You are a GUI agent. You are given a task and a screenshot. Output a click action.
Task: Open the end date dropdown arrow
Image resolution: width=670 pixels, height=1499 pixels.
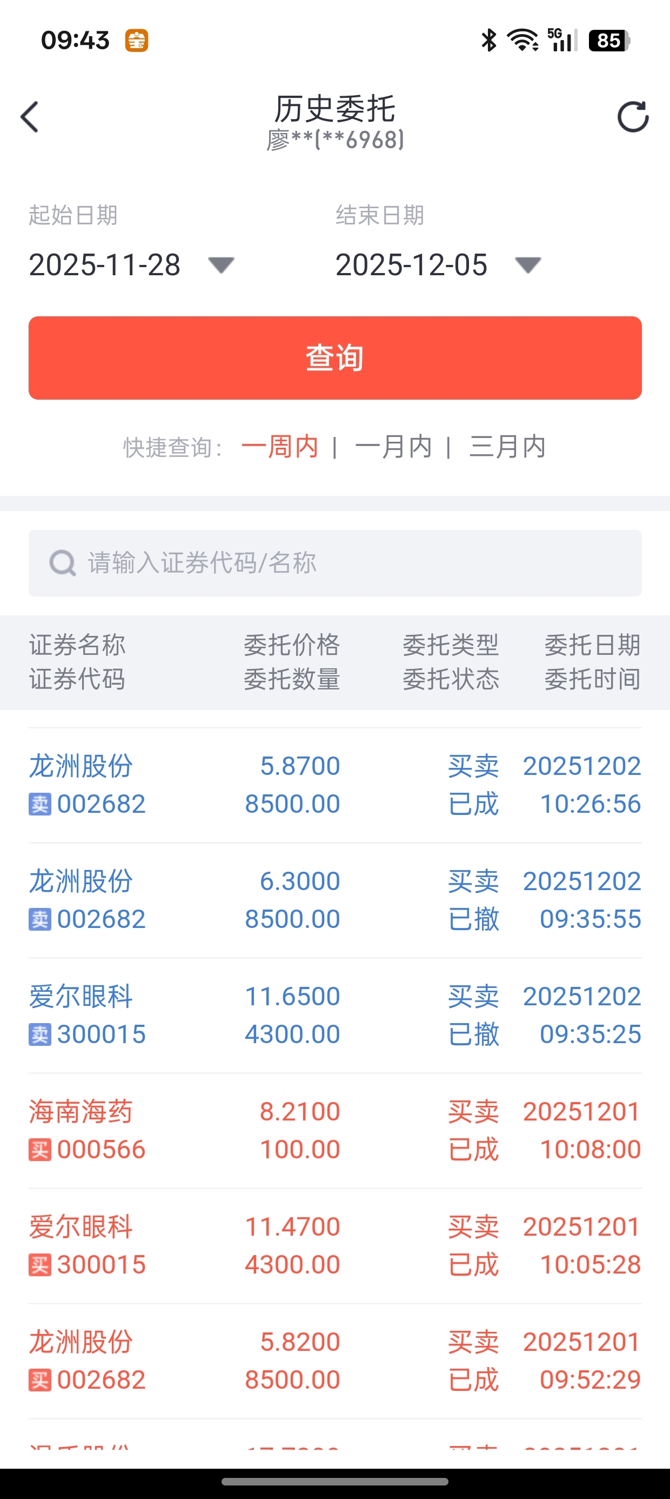(528, 266)
